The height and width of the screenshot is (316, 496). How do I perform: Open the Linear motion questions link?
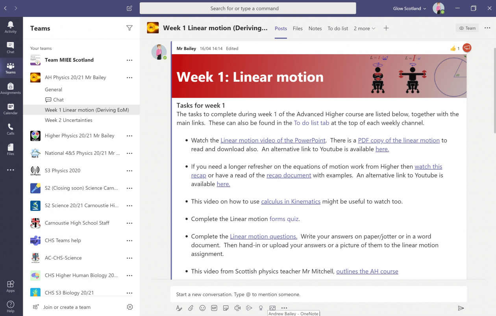coord(264,236)
